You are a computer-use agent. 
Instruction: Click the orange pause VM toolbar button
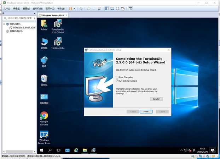click(71, 9)
